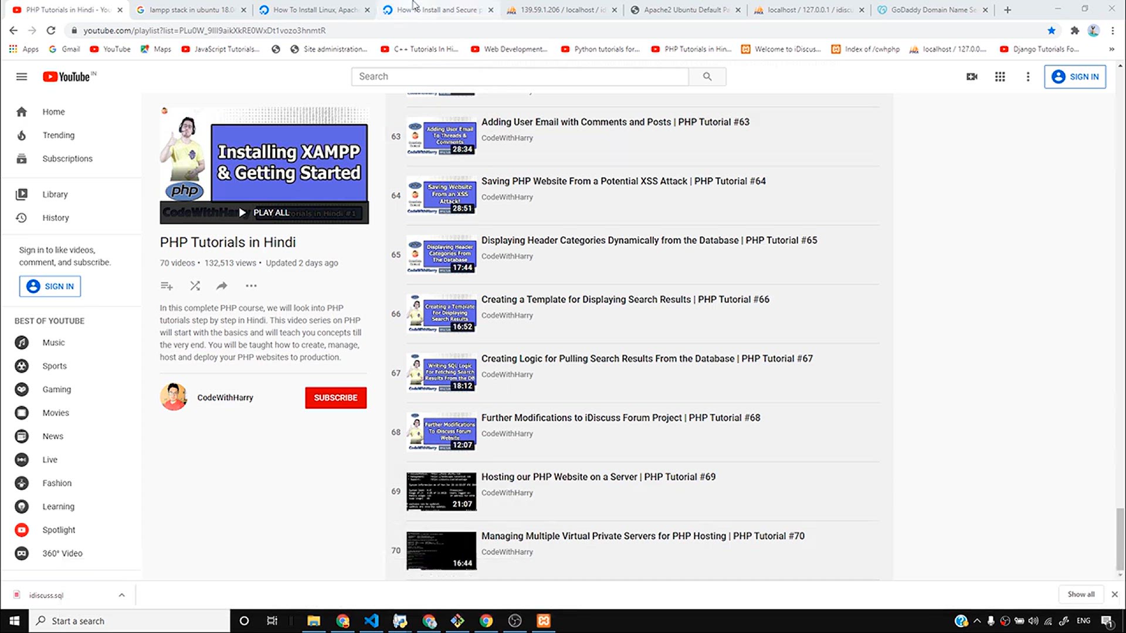Focus the YouTube search field
Viewport: 1126px width, 633px height.
520,77
